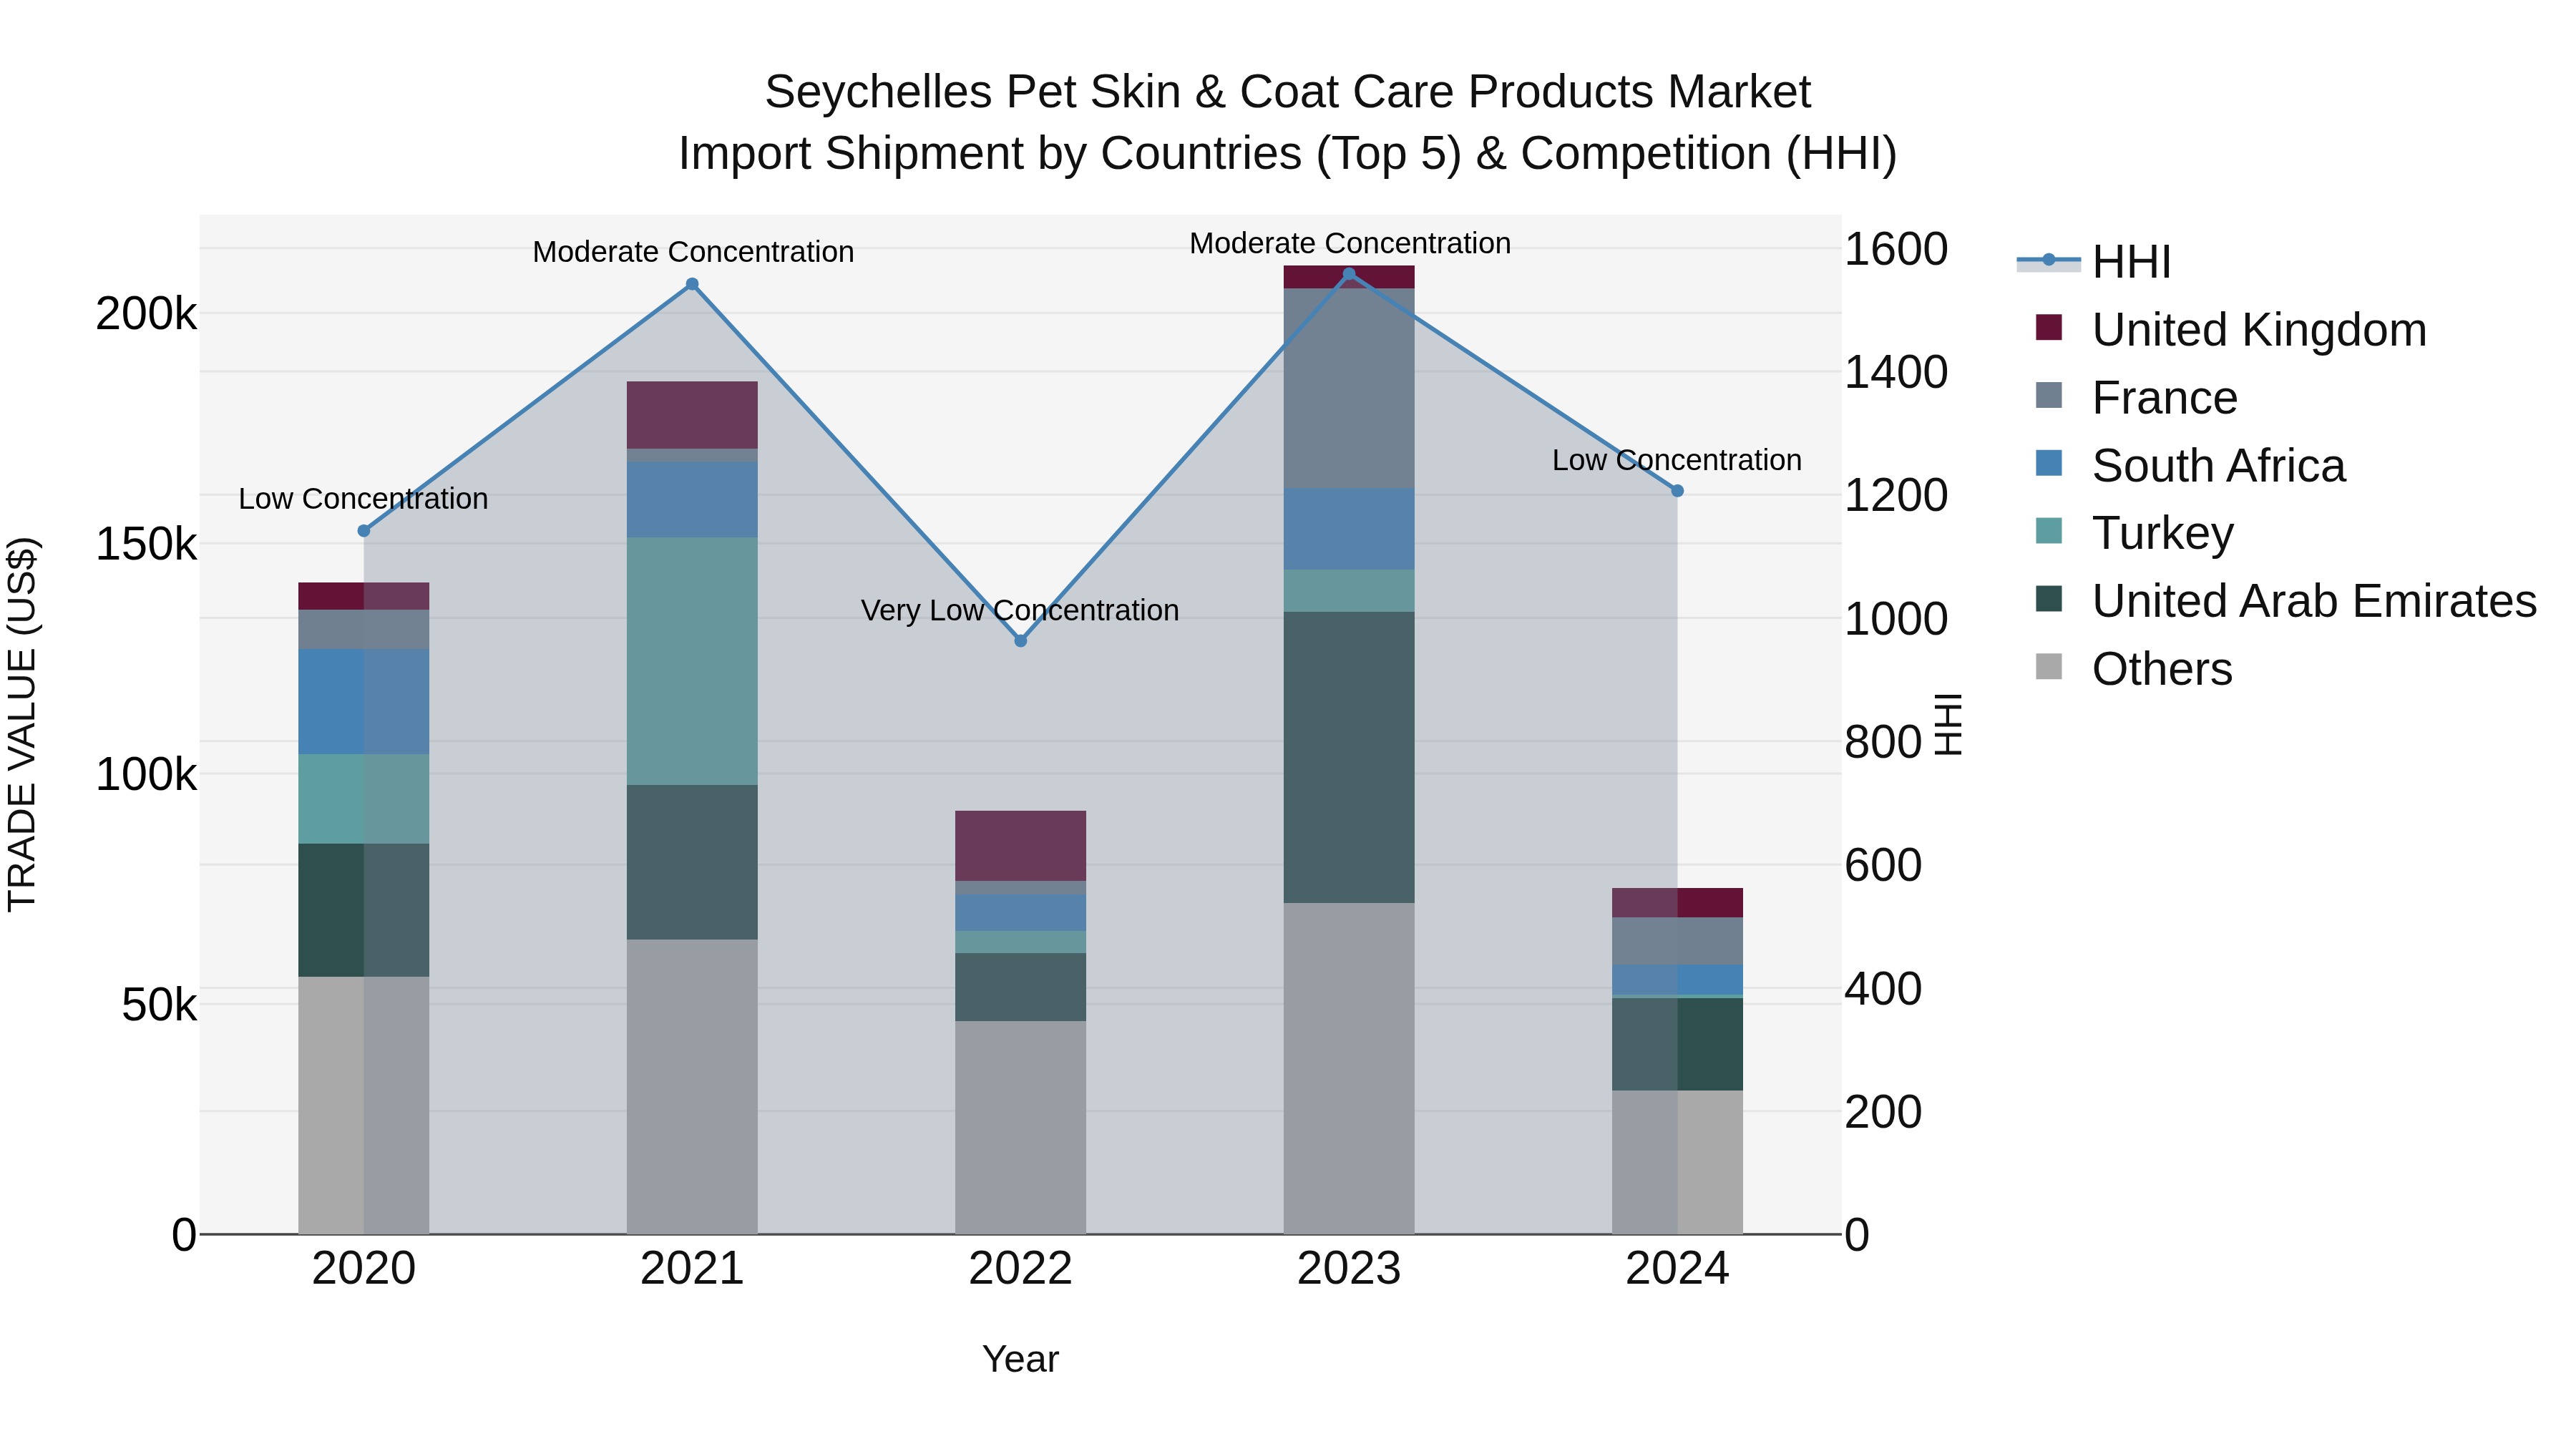
Task: Click the 2023 South Africa bar segment
Action: click(1349, 529)
